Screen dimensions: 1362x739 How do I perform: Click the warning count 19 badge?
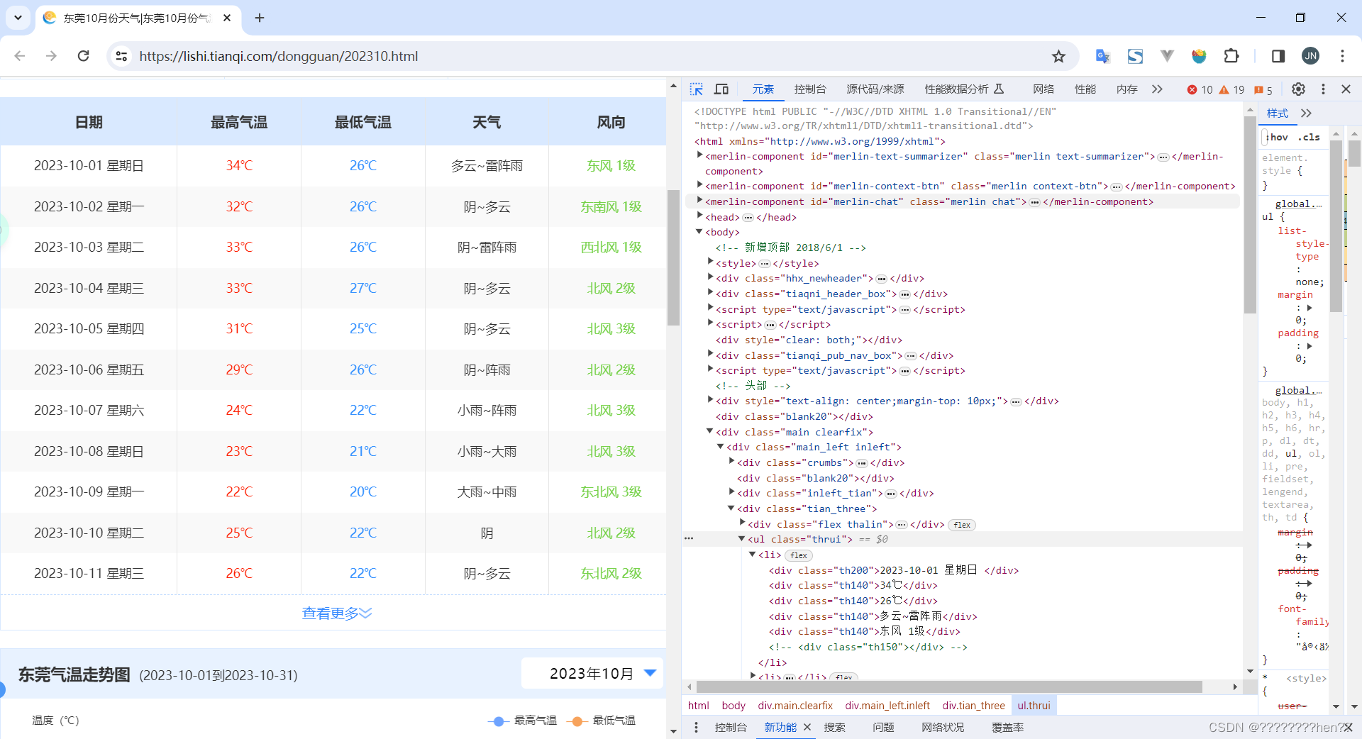pyautogui.click(x=1231, y=90)
